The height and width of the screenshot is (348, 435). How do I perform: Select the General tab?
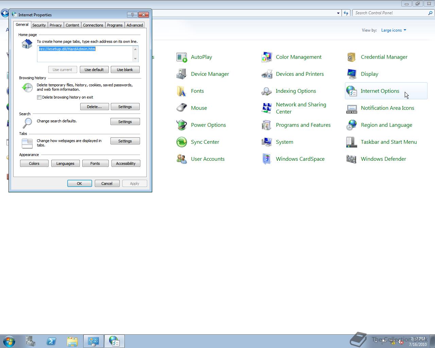coord(22,24)
